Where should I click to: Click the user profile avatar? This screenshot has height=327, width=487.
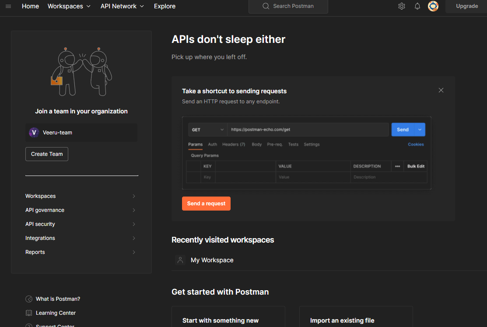tap(433, 6)
